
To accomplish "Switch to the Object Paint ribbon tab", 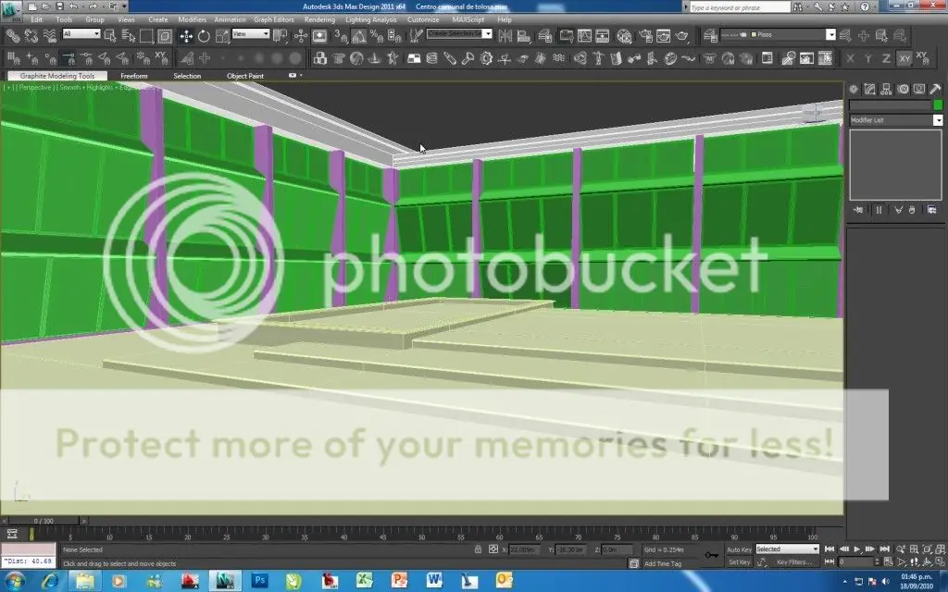I will 245,76.
